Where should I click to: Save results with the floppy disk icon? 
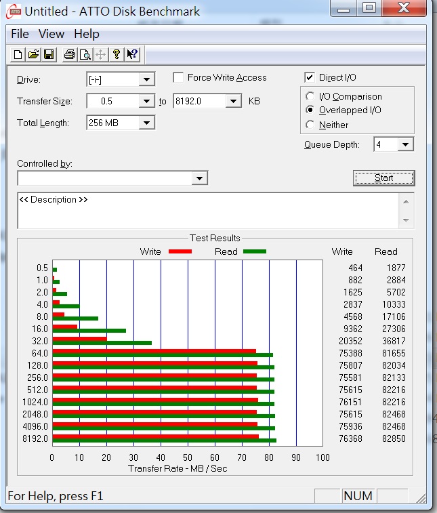click(49, 54)
